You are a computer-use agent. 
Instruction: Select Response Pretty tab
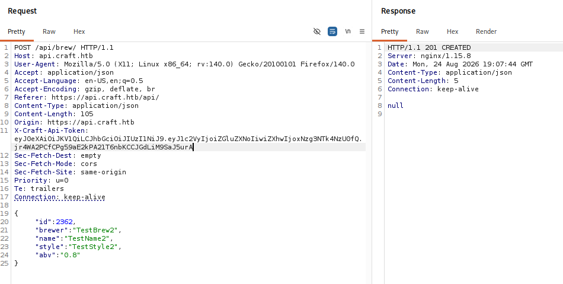(x=389, y=31)
